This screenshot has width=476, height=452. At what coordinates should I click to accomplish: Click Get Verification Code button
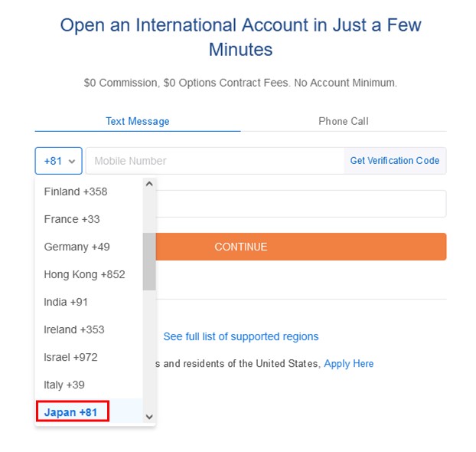tap(395, 161)
